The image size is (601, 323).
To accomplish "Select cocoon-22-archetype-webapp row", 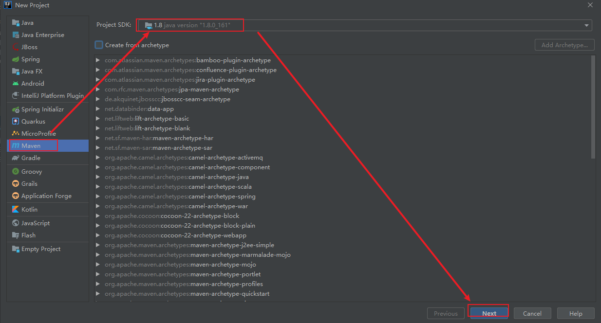I will tap(343, 235).
